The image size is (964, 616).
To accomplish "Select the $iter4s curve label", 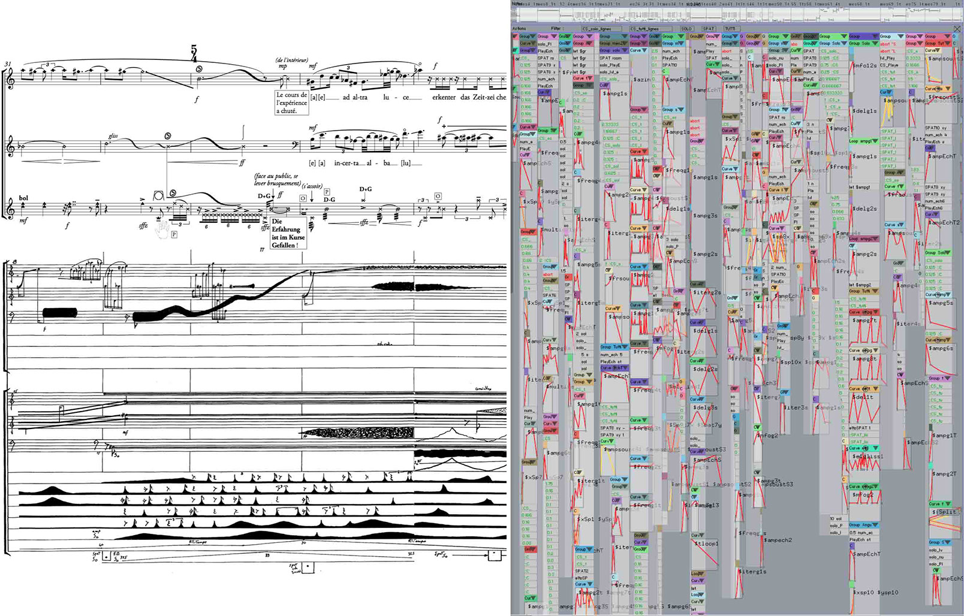I will click(x=908, y=324).
